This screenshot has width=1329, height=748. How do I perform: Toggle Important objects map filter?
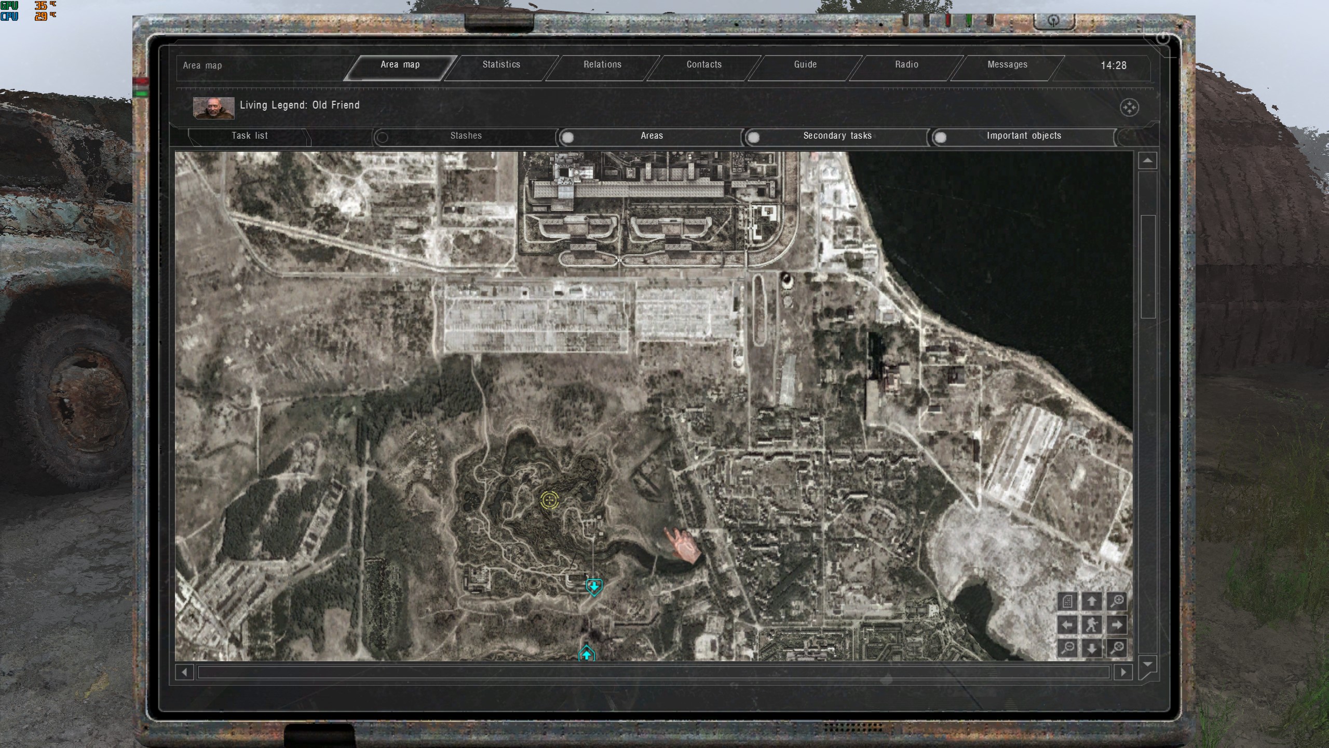[x=940, y=137]
